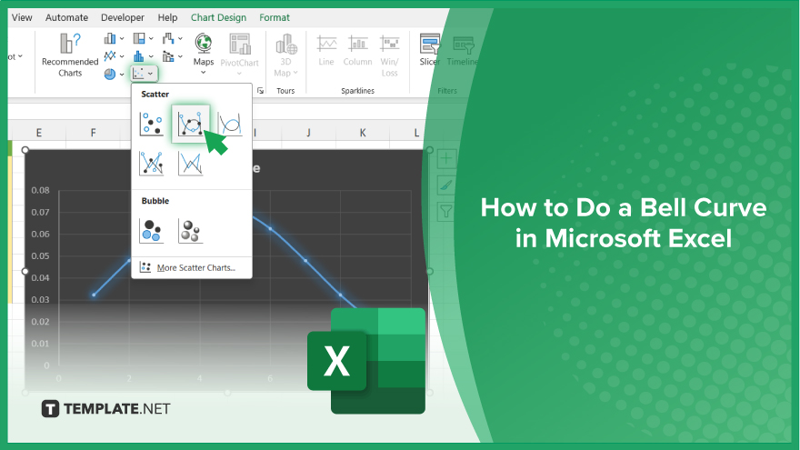
Task: Choose the plain Scatter chart type
Action: [x=152, y=124]
